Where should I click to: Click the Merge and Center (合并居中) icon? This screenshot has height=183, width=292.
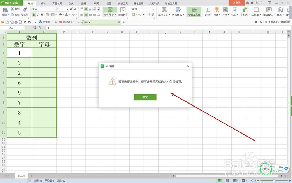(x=110, y=10)
